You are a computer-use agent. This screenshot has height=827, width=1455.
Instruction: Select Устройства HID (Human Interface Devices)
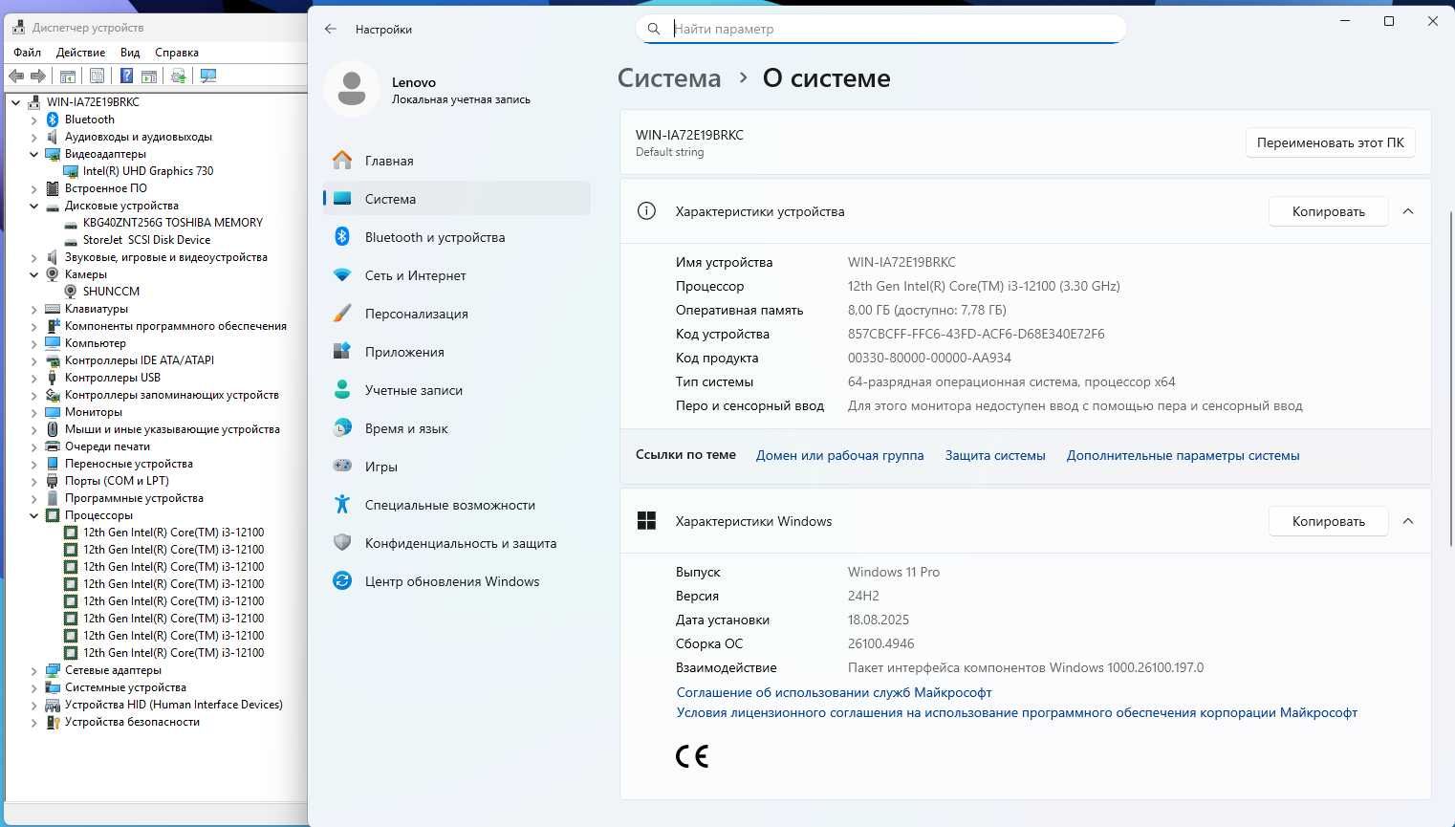174,705
